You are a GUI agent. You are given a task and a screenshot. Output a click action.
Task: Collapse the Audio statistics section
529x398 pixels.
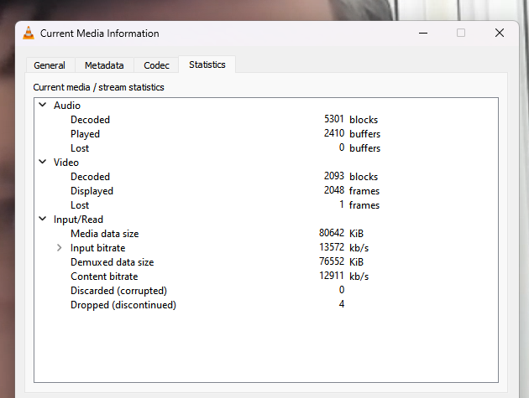pyautogui.click(x=43, y=106)
